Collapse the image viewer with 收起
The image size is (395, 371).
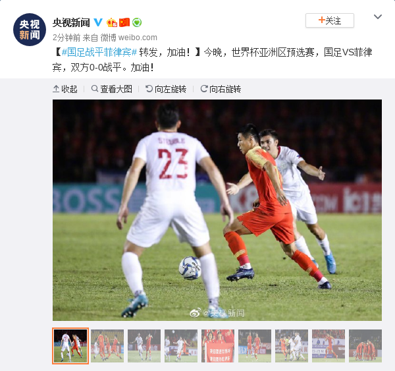65,89
